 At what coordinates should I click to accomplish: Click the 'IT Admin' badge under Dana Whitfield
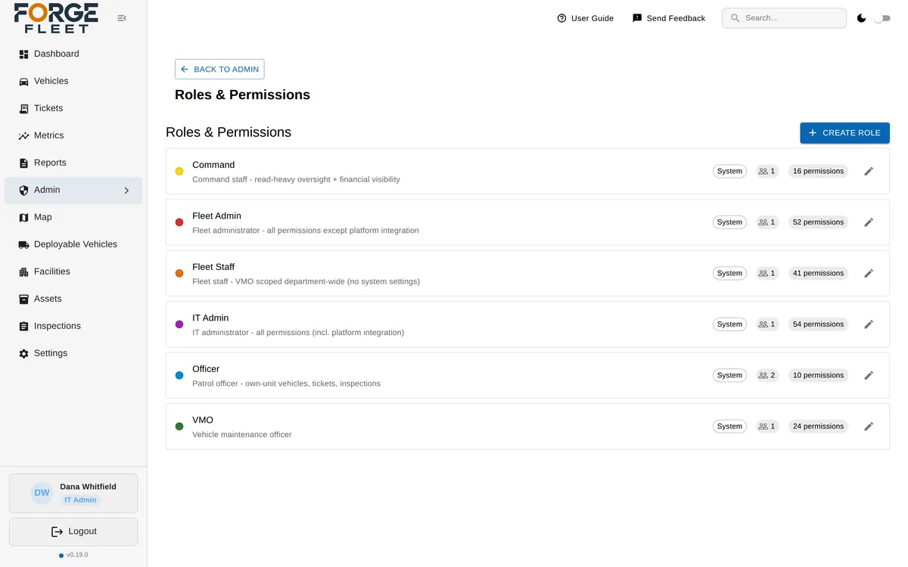click(80, 500)
